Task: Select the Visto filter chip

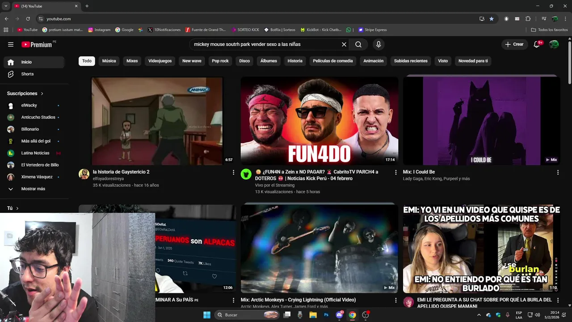Action: [x=443, y=61]
